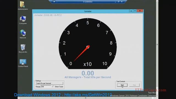Click the disabled Stop button
The width and height of the screenshot is (176, 99).
[x=134, y=85]
